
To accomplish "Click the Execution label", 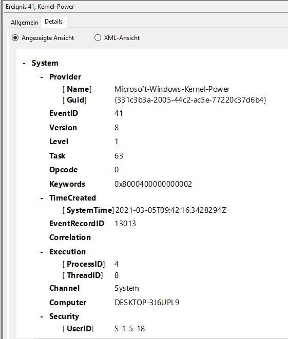I will [x=67, y=252].
